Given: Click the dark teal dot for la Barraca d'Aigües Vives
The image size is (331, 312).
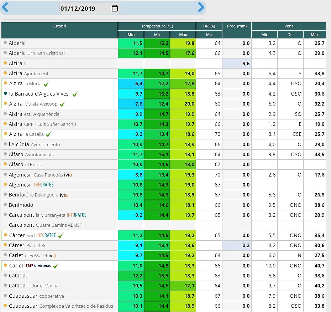Looking at the screenshot, I should (x=5, y=93).
